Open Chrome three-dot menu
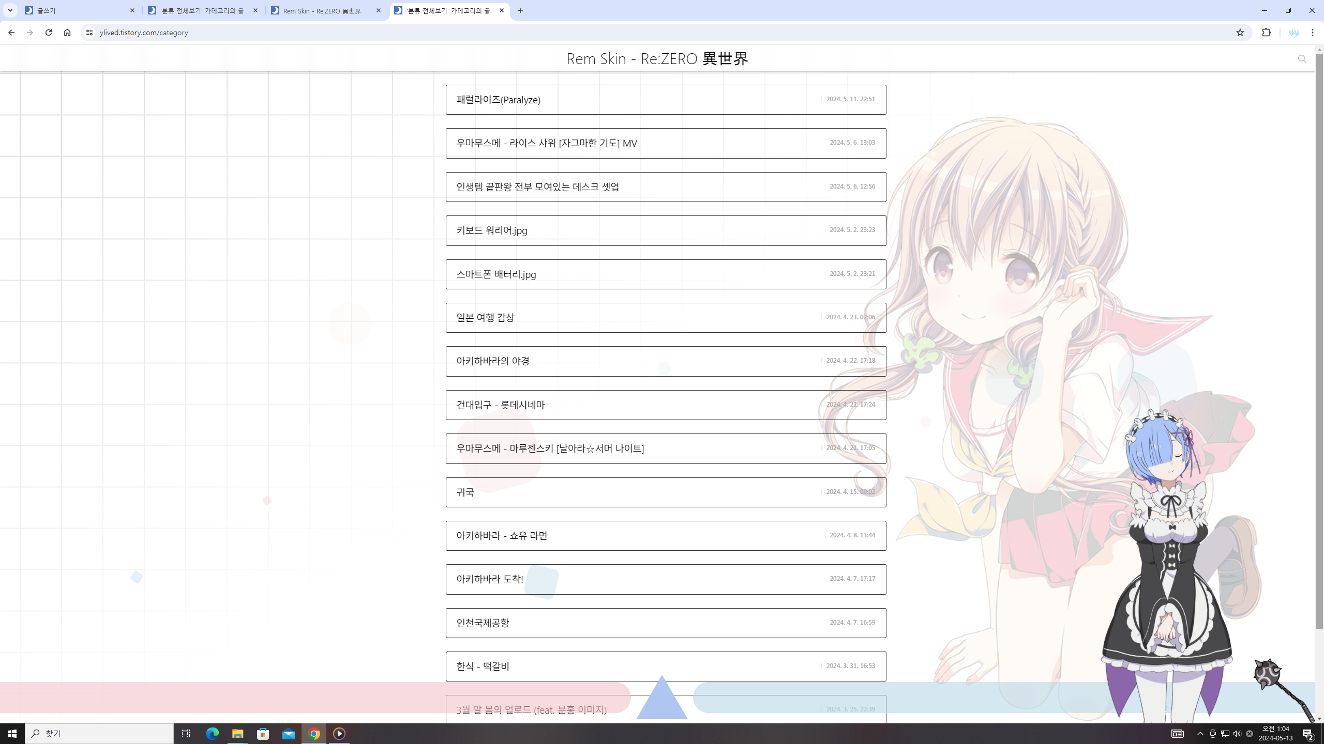Viewport: 1324px width, 744px height. coord(1313,33)
